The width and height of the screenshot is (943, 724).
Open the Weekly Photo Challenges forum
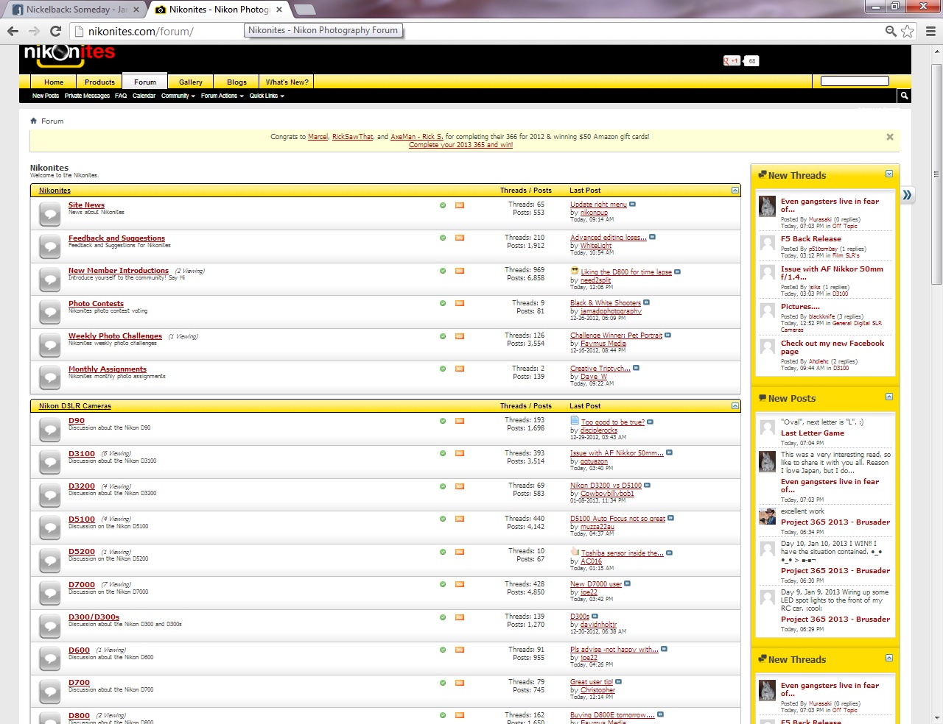click(x=115, y=336)
